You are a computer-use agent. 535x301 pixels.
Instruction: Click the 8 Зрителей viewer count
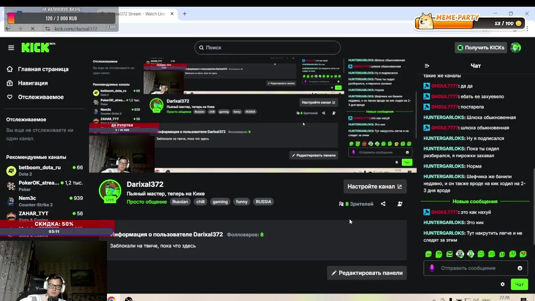[356, 204]
